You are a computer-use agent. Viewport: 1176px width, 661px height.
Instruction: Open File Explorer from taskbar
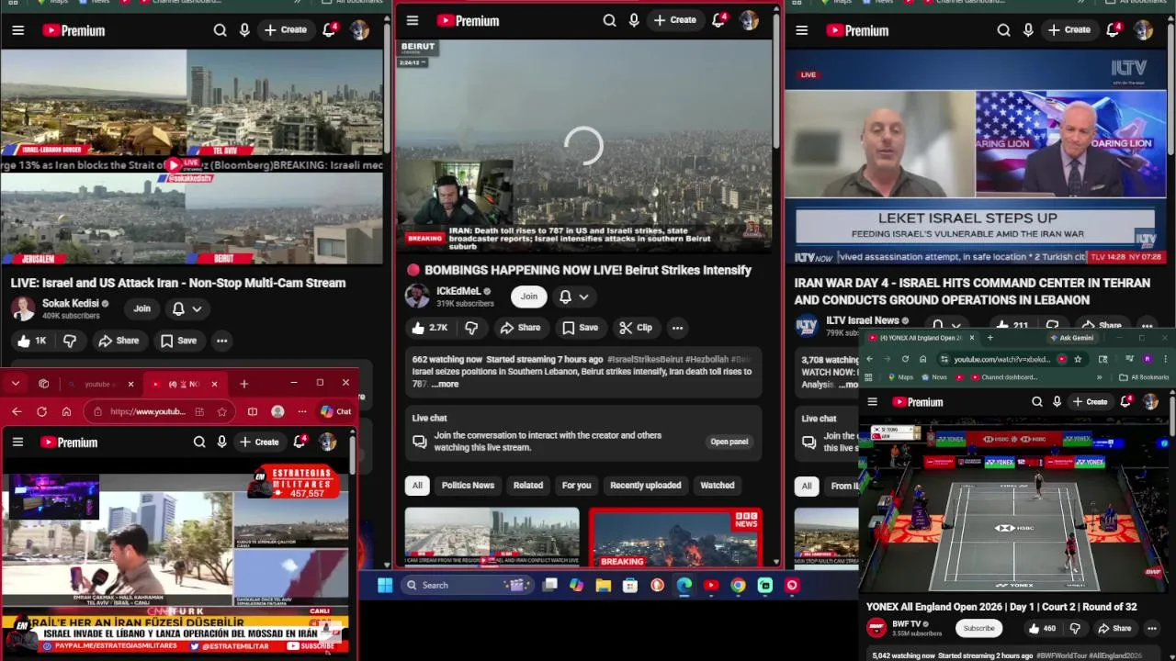604,585
